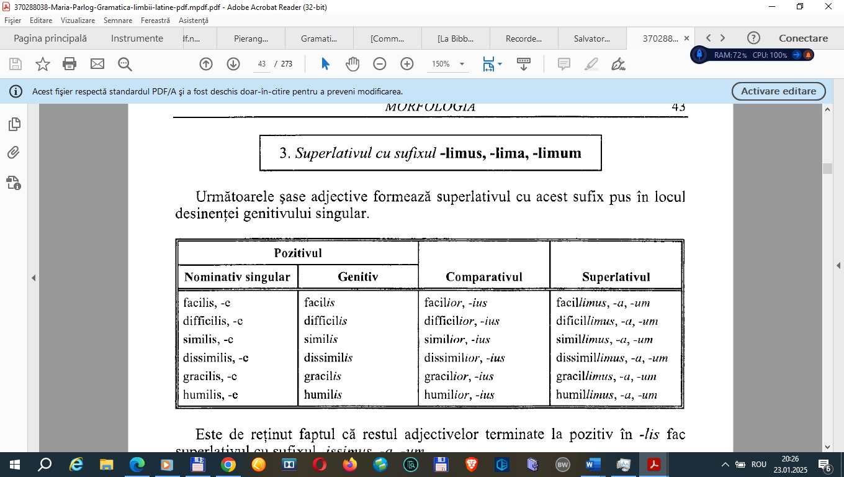Screen dimensions: 844x477
Task: Open the zoom level dropdown
Action: [462, 64]
